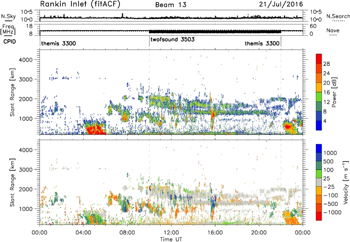Click the 'Slant Range [km]' label of velocity panel
The width and height of the screenshot is (350, 242).
pos(12,182)
